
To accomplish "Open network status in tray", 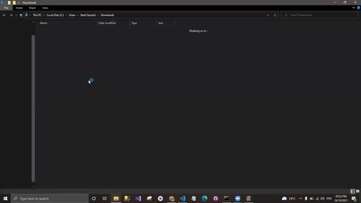I will pos(317,198).
